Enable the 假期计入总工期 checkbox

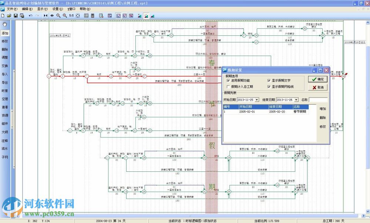tap(228, 87)
